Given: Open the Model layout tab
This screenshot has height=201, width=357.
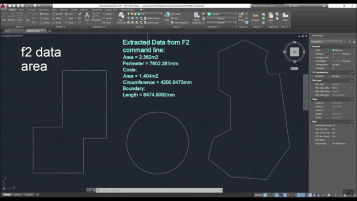Looking at the screenshot, I should coord(7,195).
